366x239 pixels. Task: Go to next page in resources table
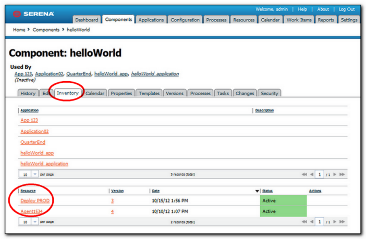point(335,222)
